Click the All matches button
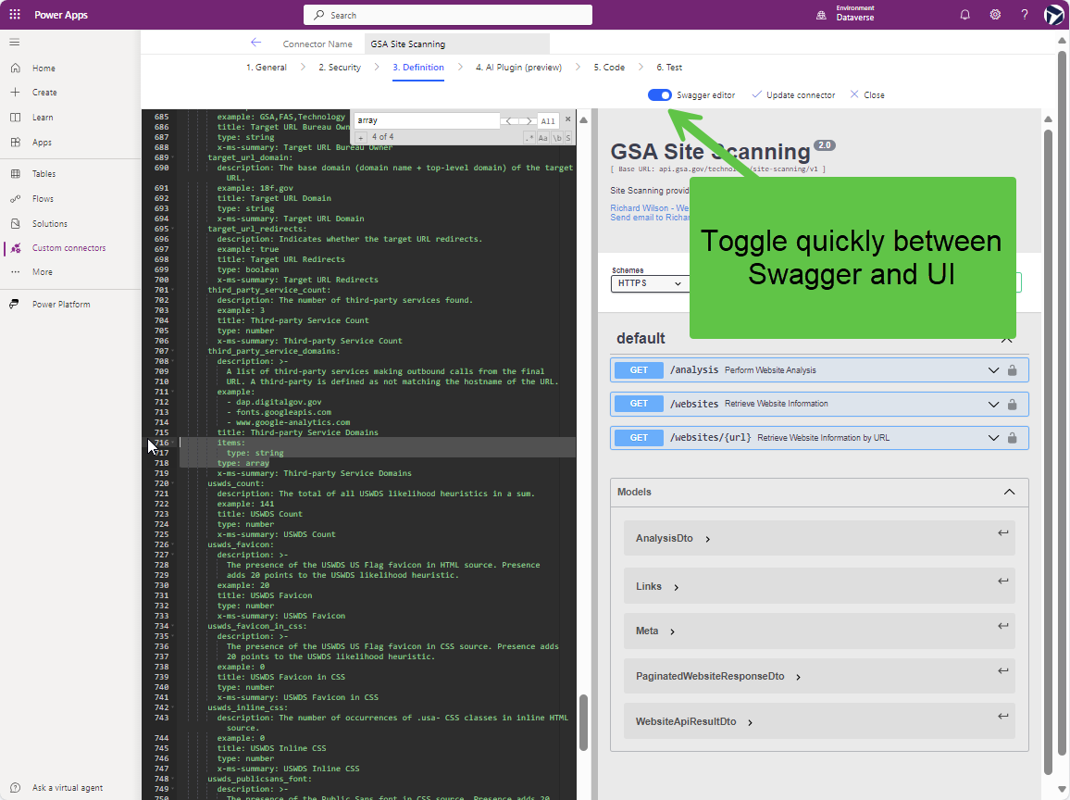This screenshot has height=800, width=1070. click(548, 120)
